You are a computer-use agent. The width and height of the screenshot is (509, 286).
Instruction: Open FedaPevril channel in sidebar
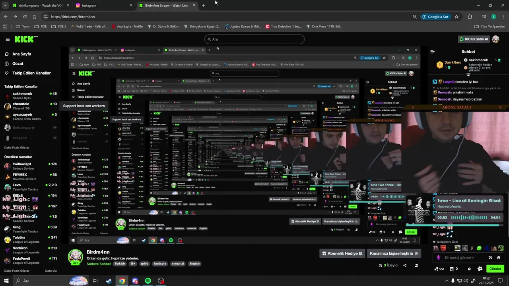click(31, 261)
